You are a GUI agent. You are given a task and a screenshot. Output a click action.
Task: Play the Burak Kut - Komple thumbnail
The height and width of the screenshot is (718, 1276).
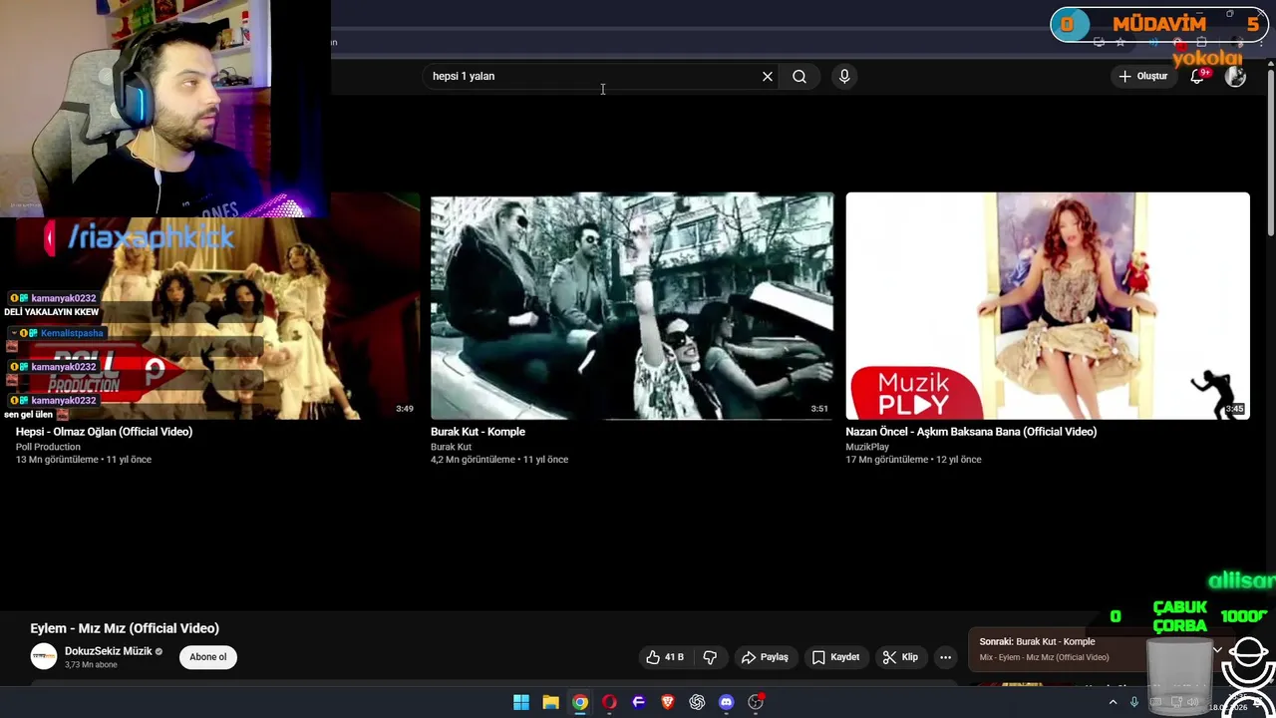coord(632,306)
